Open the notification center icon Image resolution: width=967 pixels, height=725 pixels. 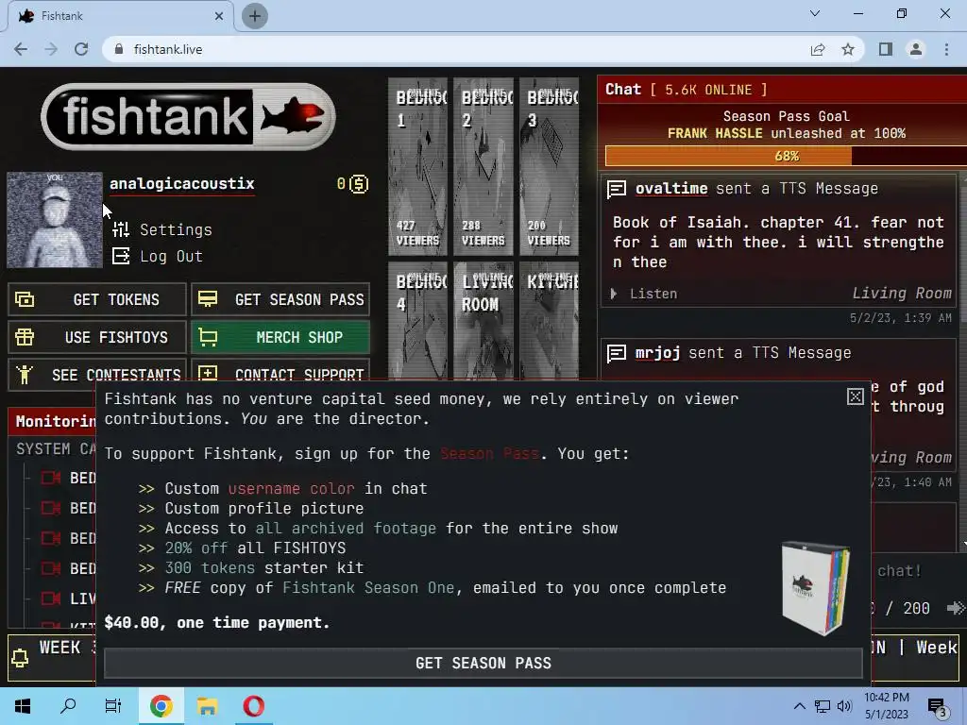click(x=938, y=707)
